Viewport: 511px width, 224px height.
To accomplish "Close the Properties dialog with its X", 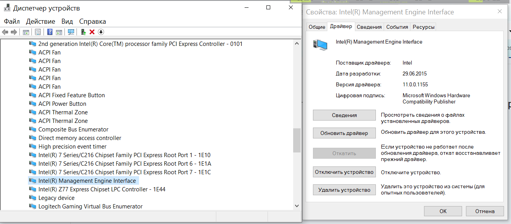I will tap(499, 12).
